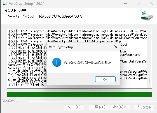Close the main VeraCrypt Setup 1.26.24 window
This screenshot has width=157, height=113.
tap(151, 4)
